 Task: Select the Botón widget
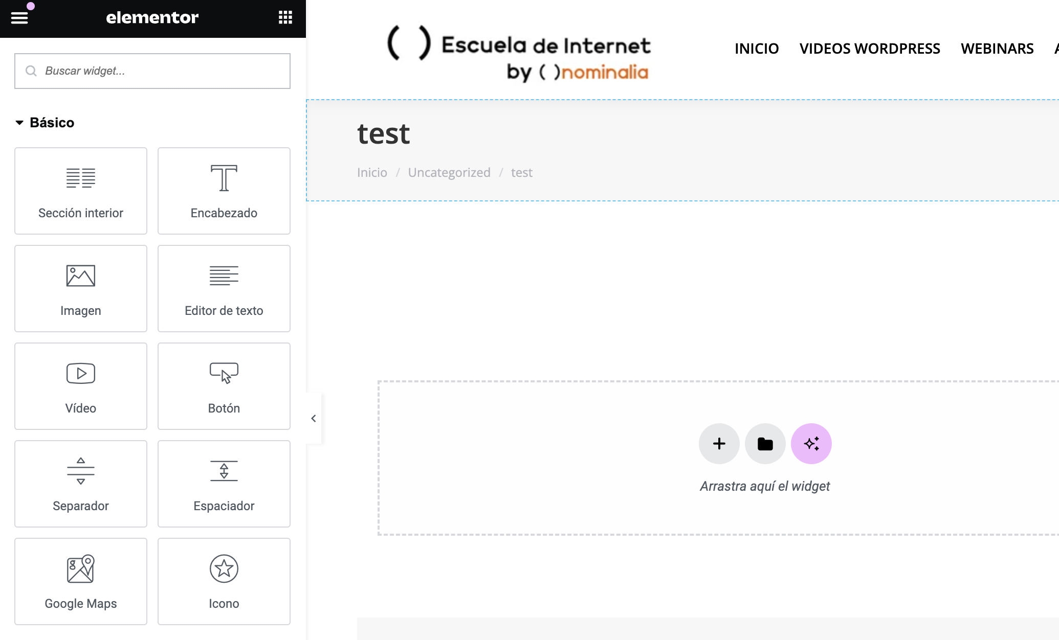(224, 386)
